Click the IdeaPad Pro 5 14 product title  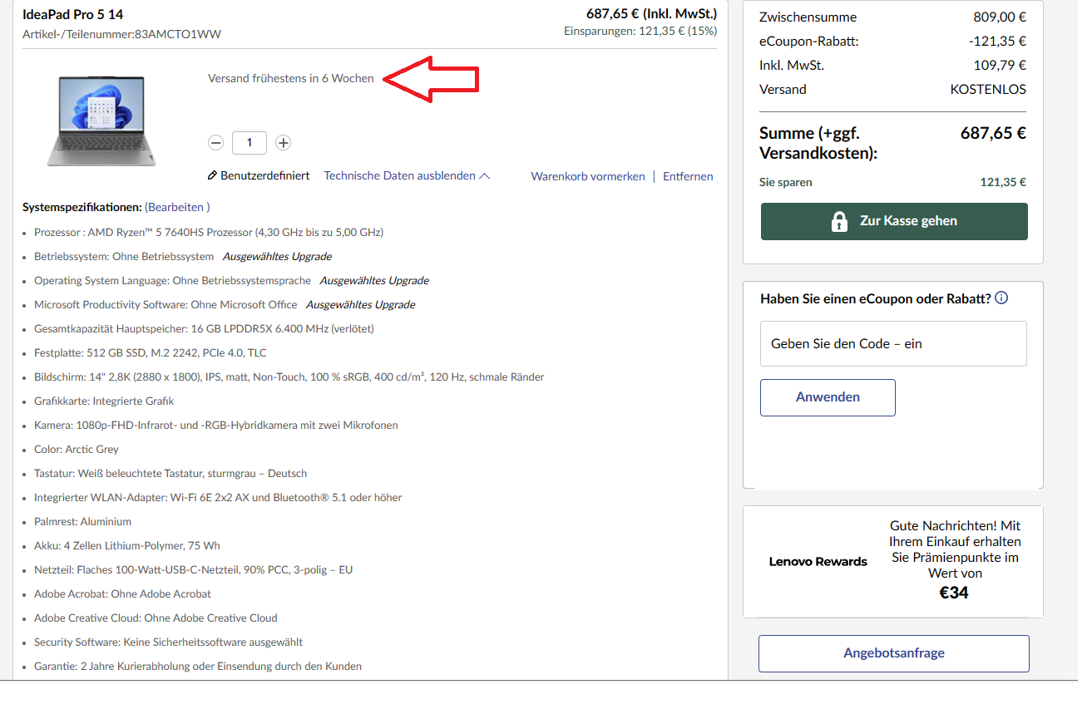pyautogui.click(x=73, y=15)
